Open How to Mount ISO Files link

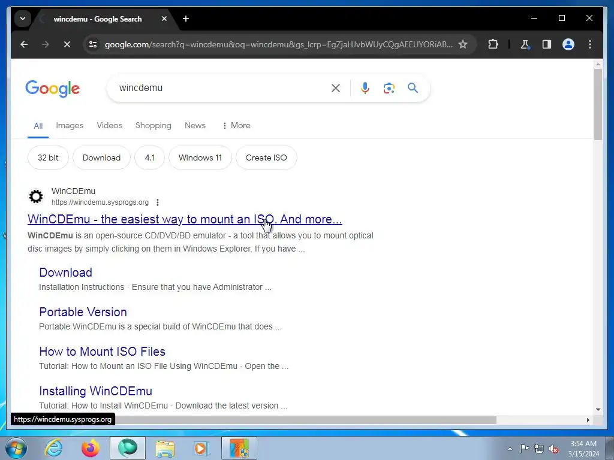(102, 352)
